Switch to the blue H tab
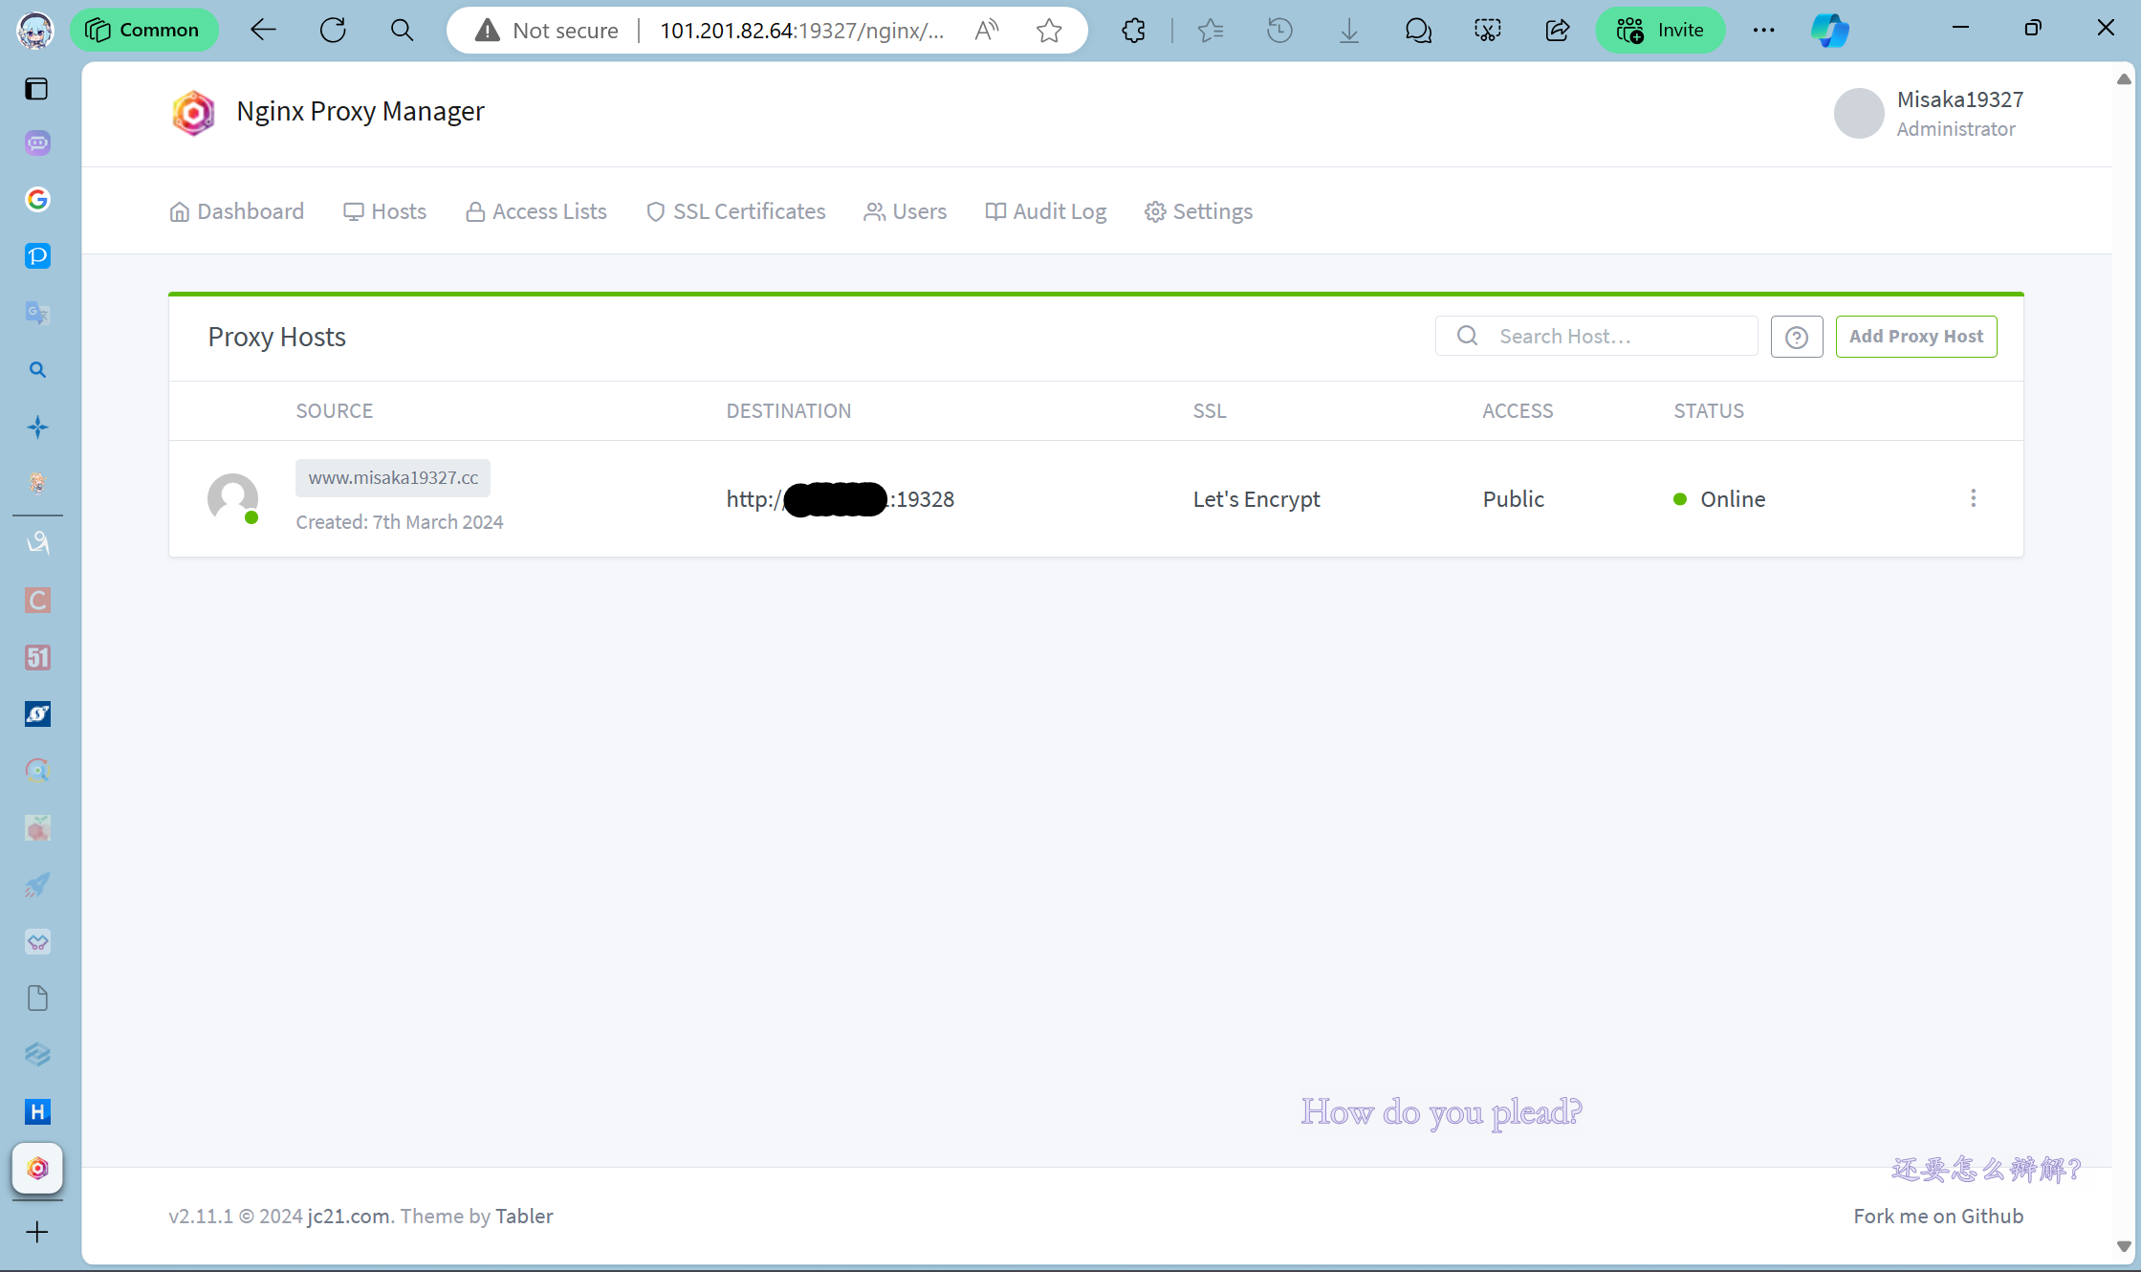The image size is (2141, 1272). (37, 1112)
